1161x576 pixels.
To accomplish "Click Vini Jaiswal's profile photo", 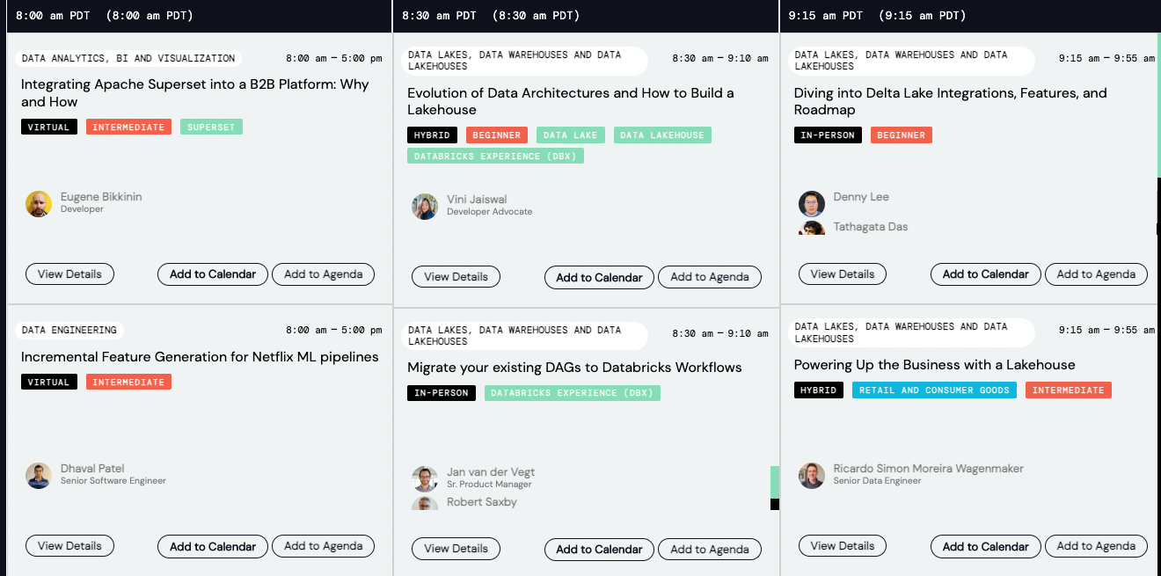I will point(425,207).
